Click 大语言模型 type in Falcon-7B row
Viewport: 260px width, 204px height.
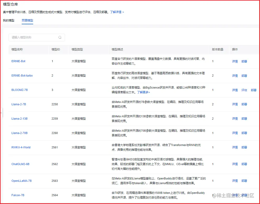79,195
